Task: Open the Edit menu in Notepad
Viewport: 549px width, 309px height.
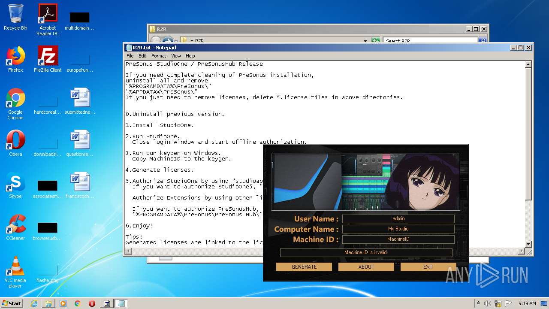Action: 142,56
